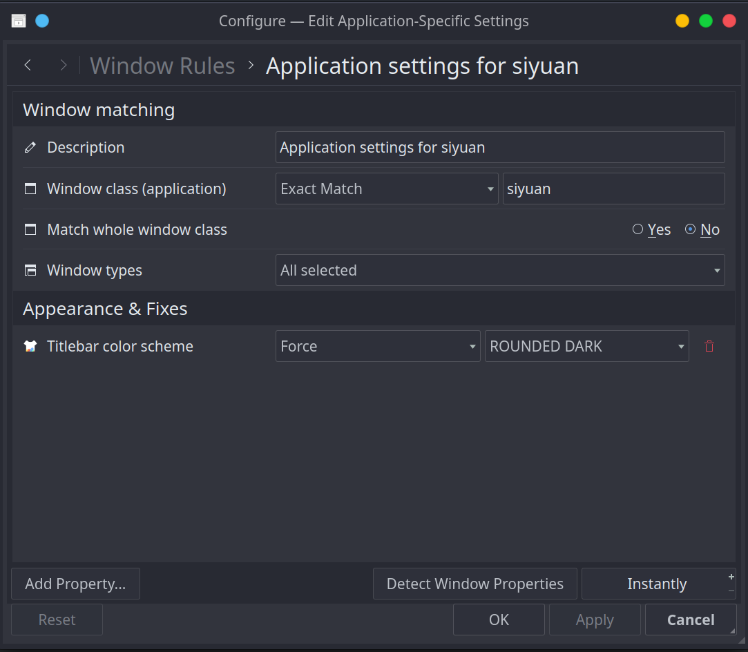Click the red trash icon beside ROUNDED DARK

click(x=709, y=347)
